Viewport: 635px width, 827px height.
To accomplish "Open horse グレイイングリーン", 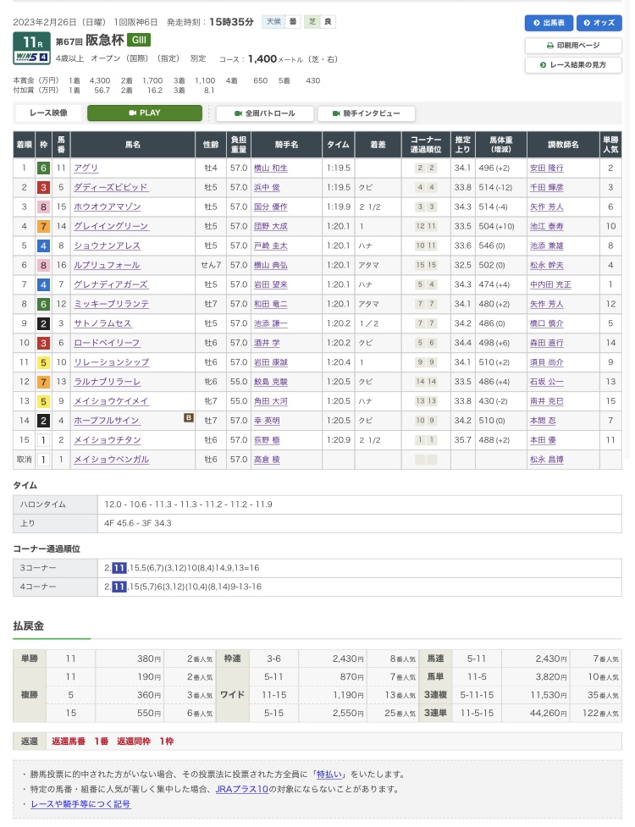I will coord(111,226).
